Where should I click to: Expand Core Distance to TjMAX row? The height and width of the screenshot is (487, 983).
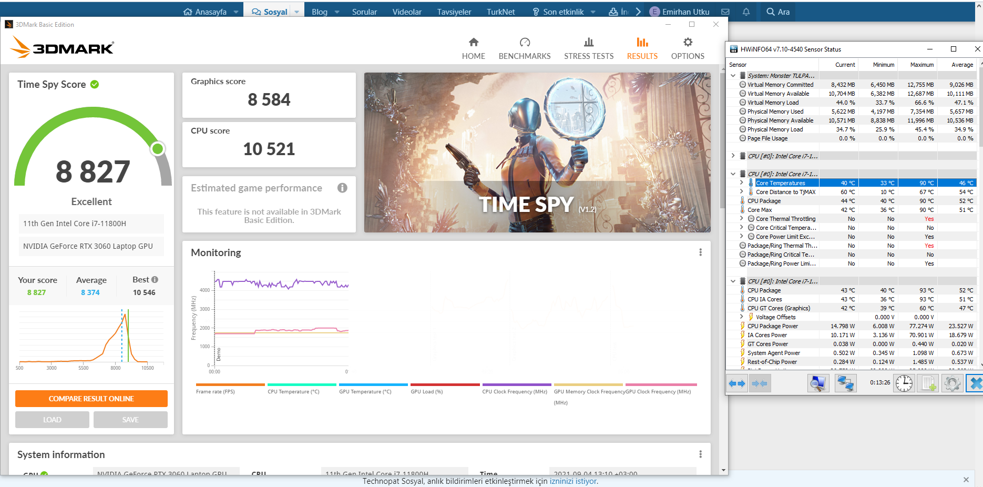(x=741, y=192)
